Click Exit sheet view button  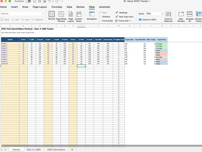pyautogui.click(x=15, y=20)
